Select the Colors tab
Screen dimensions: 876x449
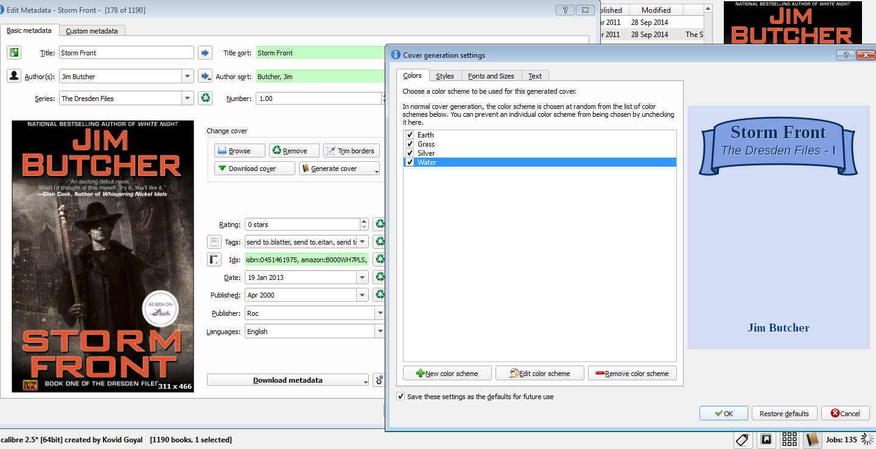click(412, 75)
